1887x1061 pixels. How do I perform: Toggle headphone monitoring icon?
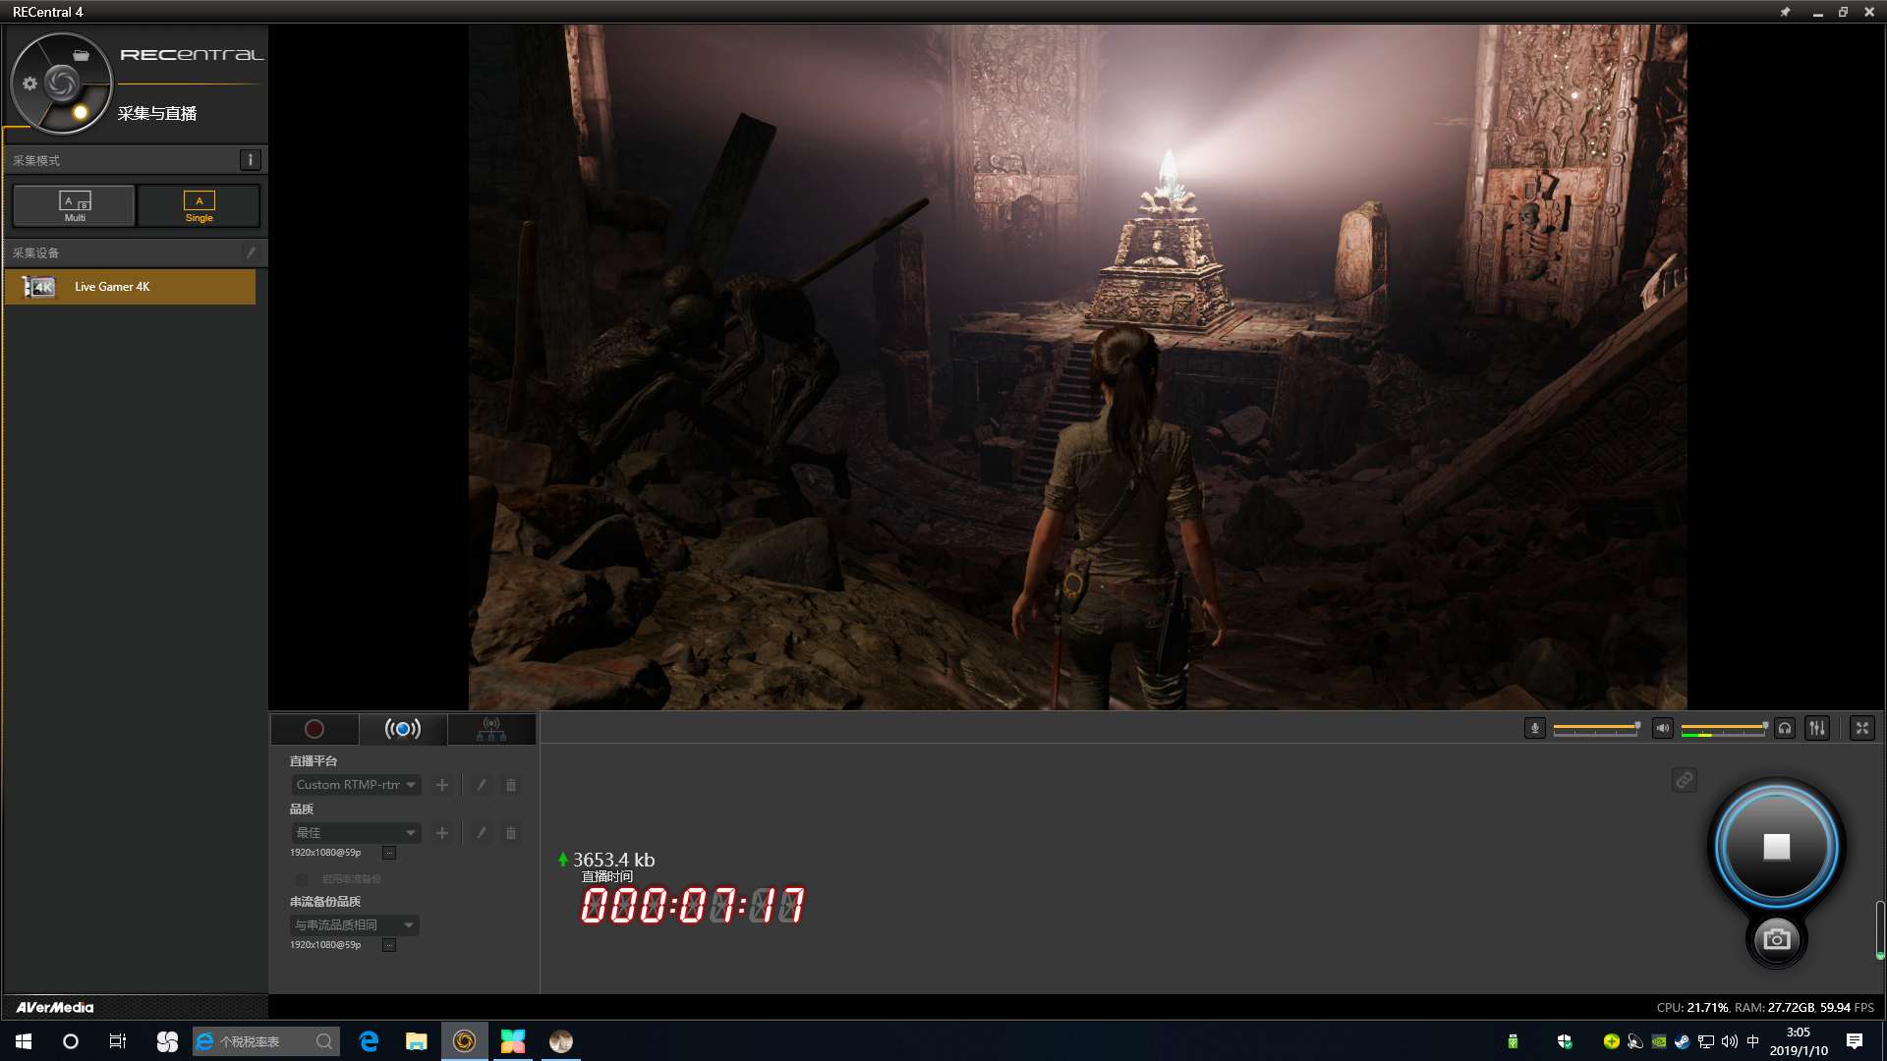coord(1786,728)
